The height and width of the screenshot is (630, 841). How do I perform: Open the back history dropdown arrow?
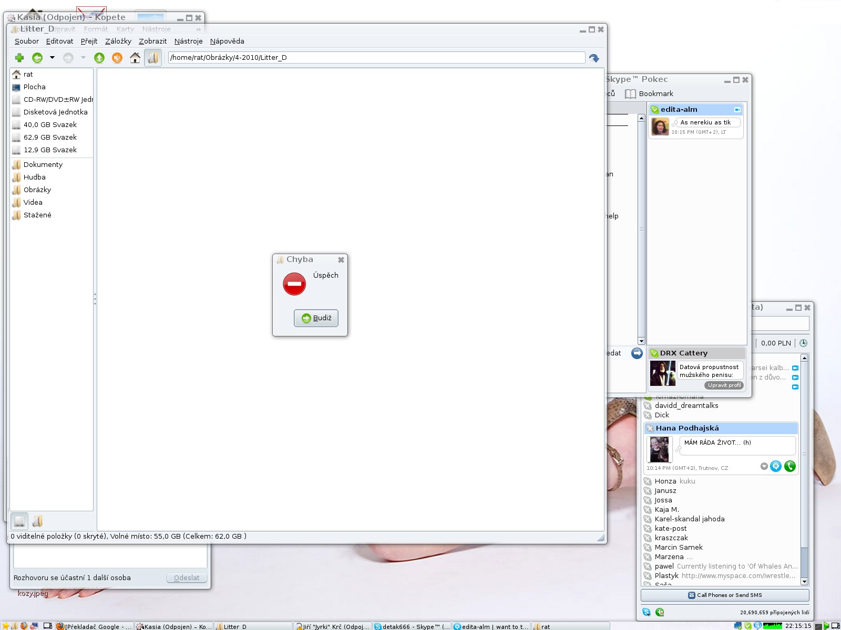52,58
